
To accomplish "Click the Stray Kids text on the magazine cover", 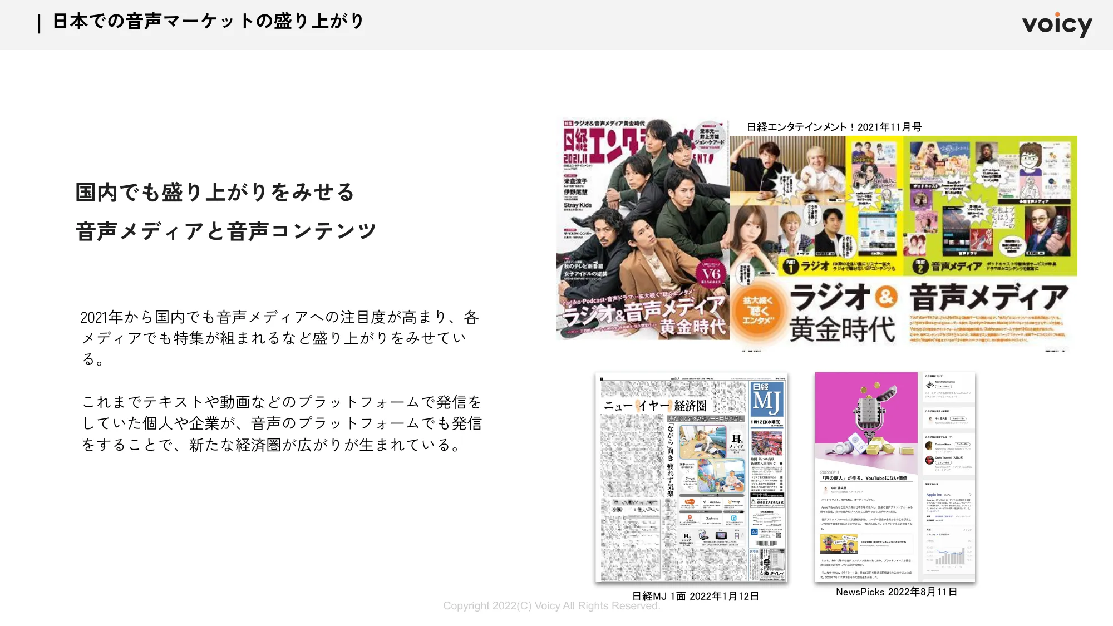I will coord(578,205).
